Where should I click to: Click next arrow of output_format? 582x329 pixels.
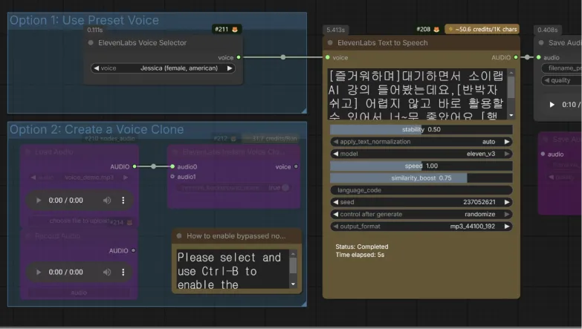[x=507, y=227]
